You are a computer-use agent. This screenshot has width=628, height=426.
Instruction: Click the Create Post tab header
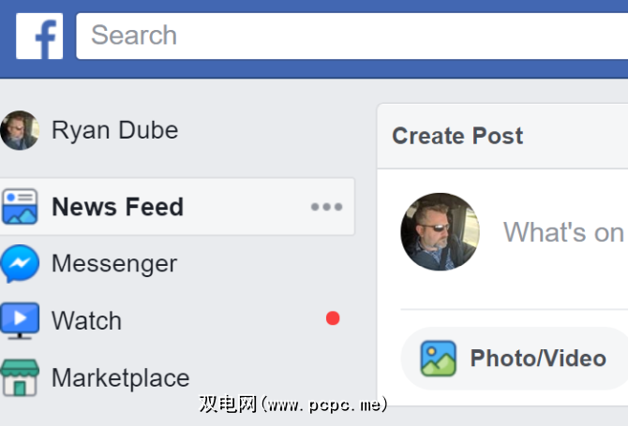457,136
